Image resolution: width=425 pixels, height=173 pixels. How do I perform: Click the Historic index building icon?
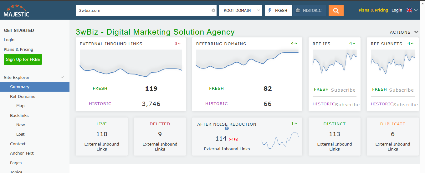pyautogui.click(x=298, y=10)
